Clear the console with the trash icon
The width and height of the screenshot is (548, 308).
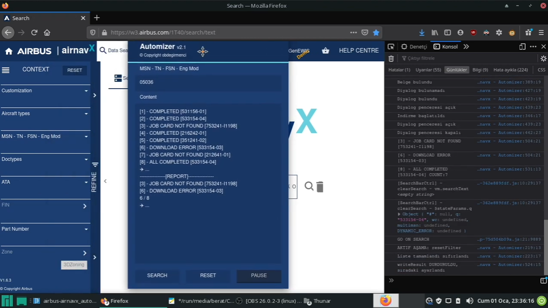click(x=391, y=59)
